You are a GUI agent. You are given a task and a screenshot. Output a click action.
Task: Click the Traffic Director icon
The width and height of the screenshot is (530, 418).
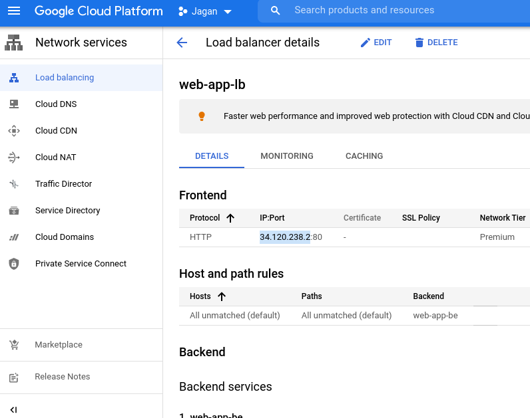[14, 184]
